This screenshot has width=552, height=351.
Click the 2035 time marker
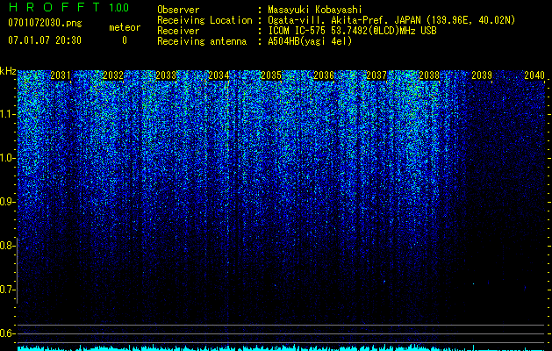[271, 75]
